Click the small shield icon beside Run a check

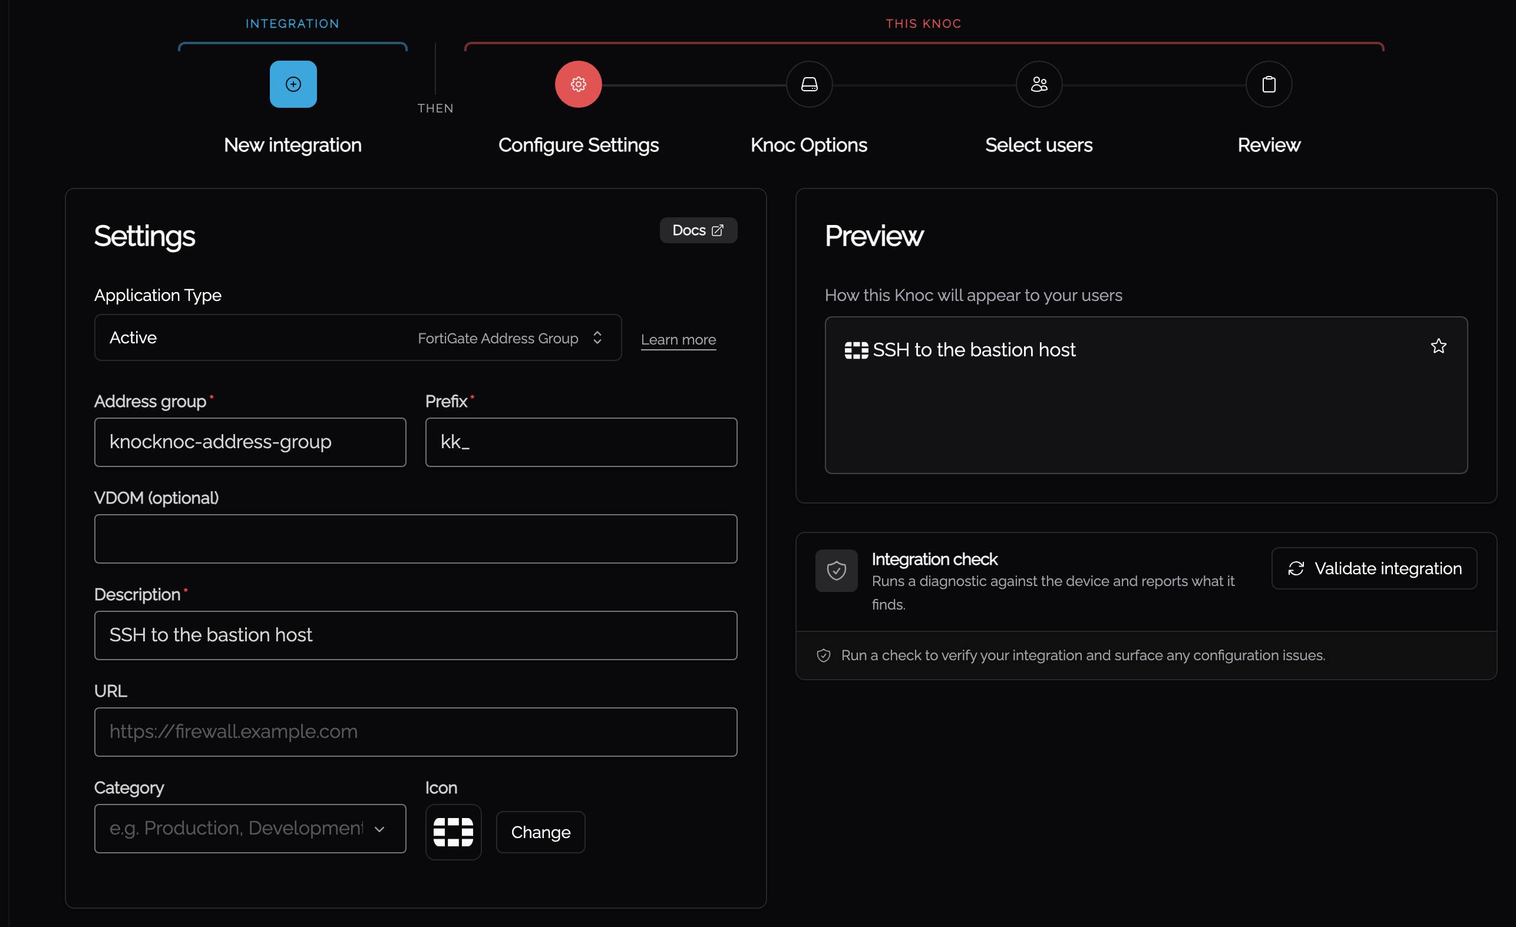pos(823,655)
